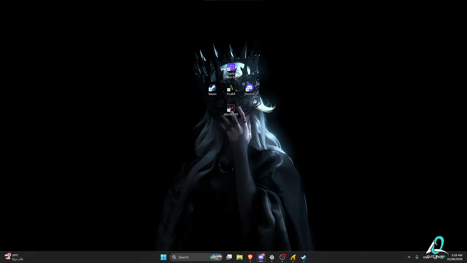
Task: Select the VALORANT desktop shortcut
Action: tap(231, 110)
